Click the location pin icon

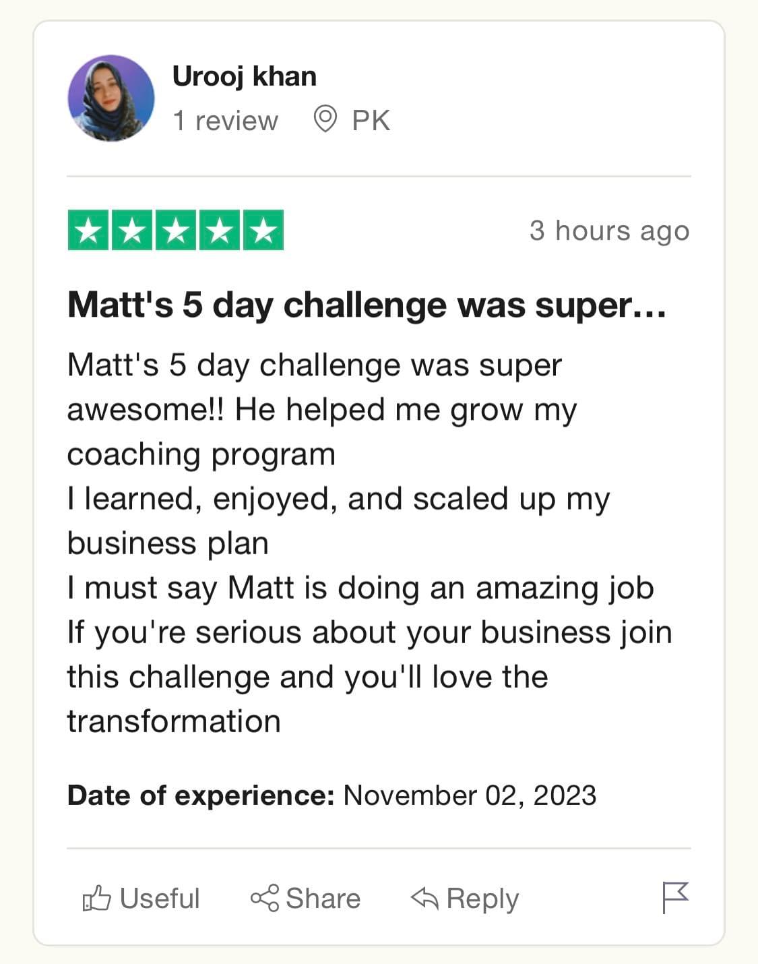tap(325, 119)
